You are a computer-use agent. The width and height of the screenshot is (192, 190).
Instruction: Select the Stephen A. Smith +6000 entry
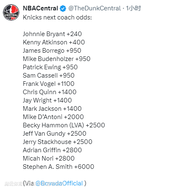[58, 167]
